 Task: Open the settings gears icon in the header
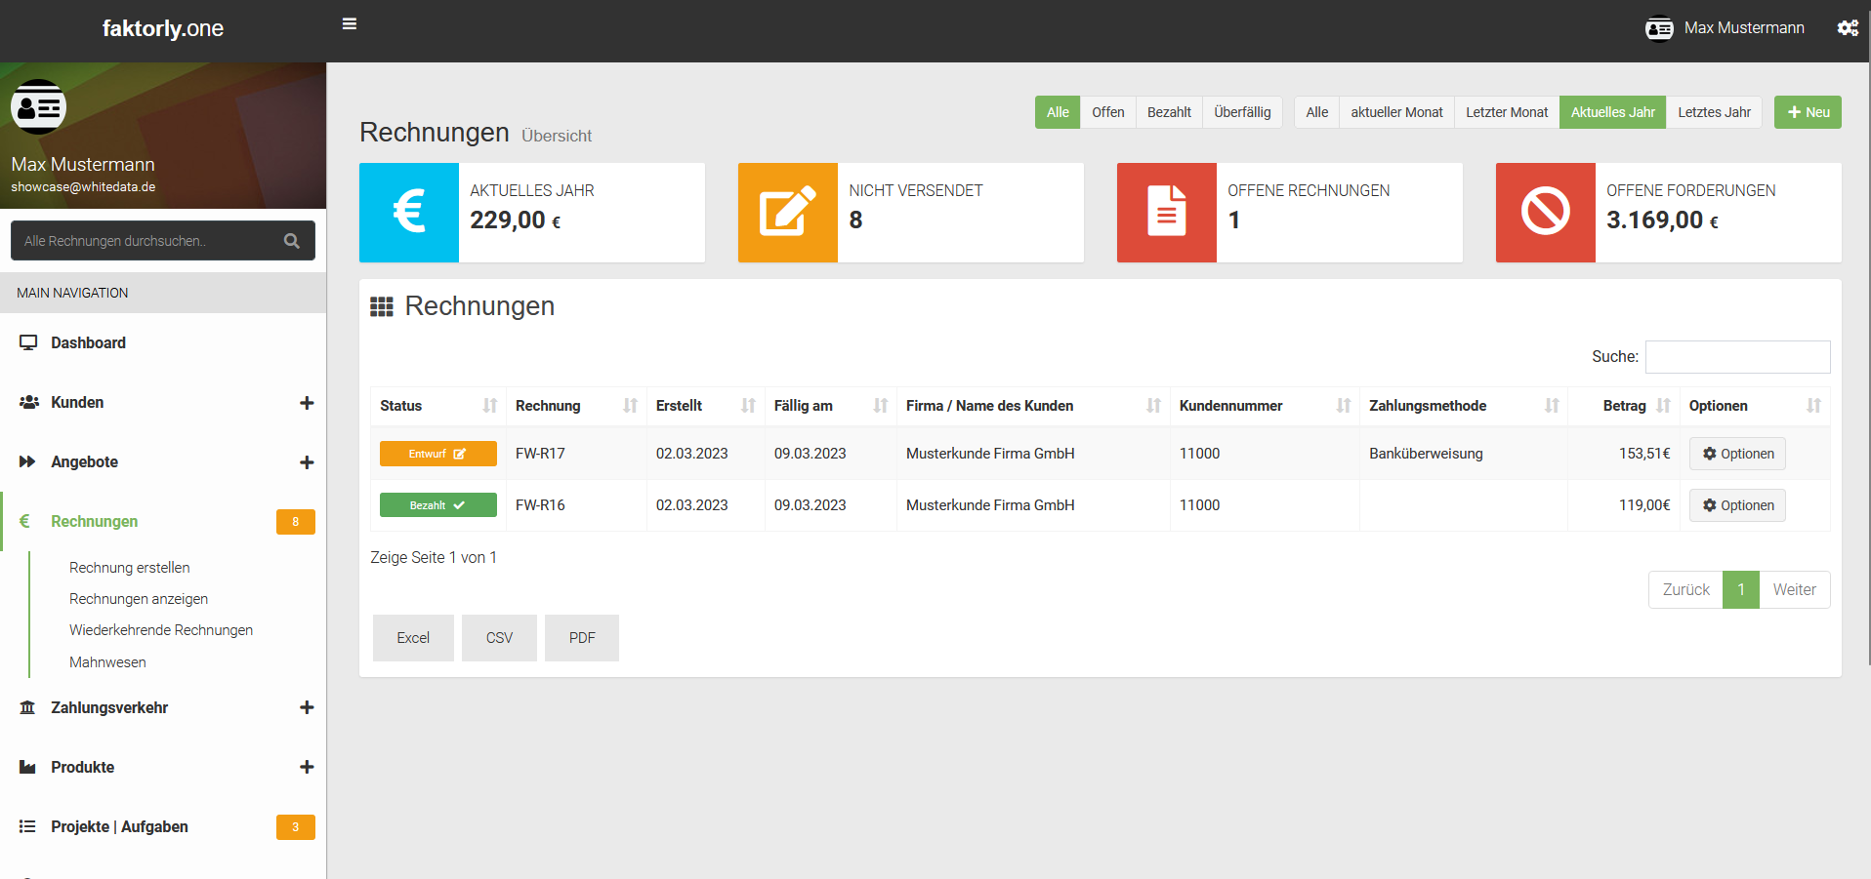point(1848,28)
